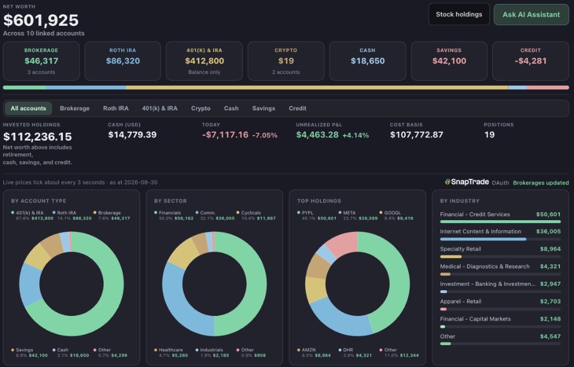Click the invested holdings value $112,236.15
Image resolution: width=574 pixels, height=367 pixels.
pyautogui.click(x=38, y=137)
